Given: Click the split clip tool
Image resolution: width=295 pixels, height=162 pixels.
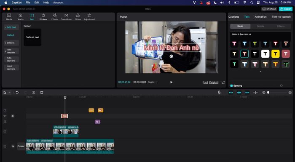Looking at the screenshot, I should 33,93.
